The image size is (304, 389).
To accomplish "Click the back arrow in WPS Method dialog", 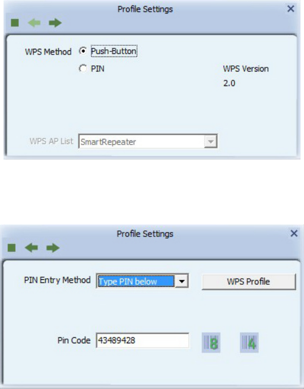I will 33,23.
